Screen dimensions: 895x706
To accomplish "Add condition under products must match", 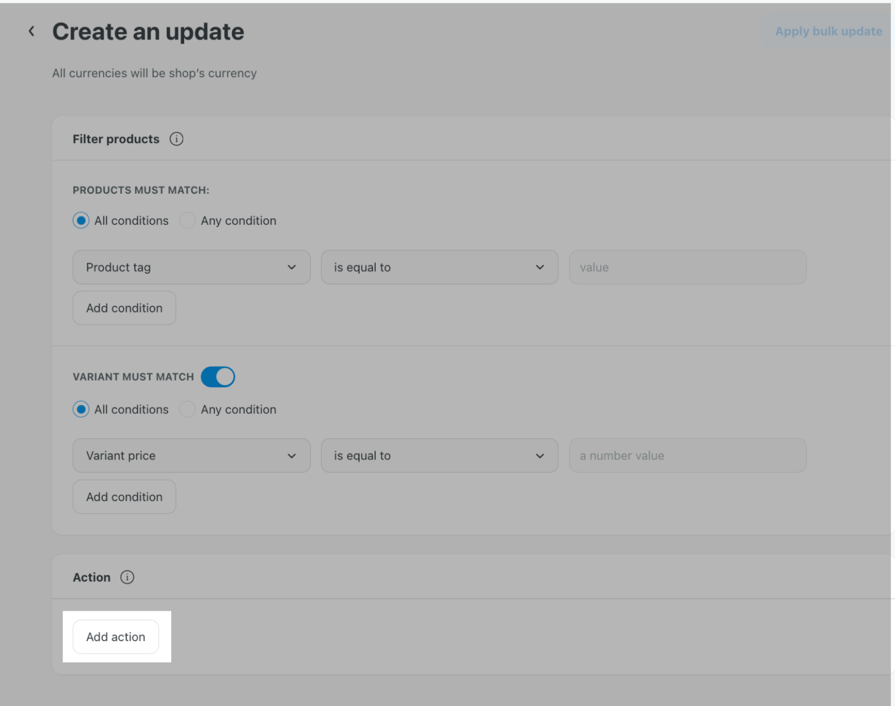I will (x=124, y=308).
